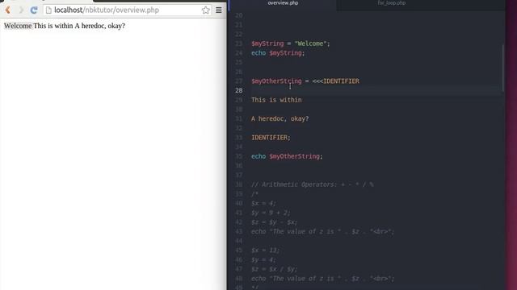The width and height of the screenshot is (517, 290).
Task: Click Welcome text in browser page
Action: pos(18,26)
